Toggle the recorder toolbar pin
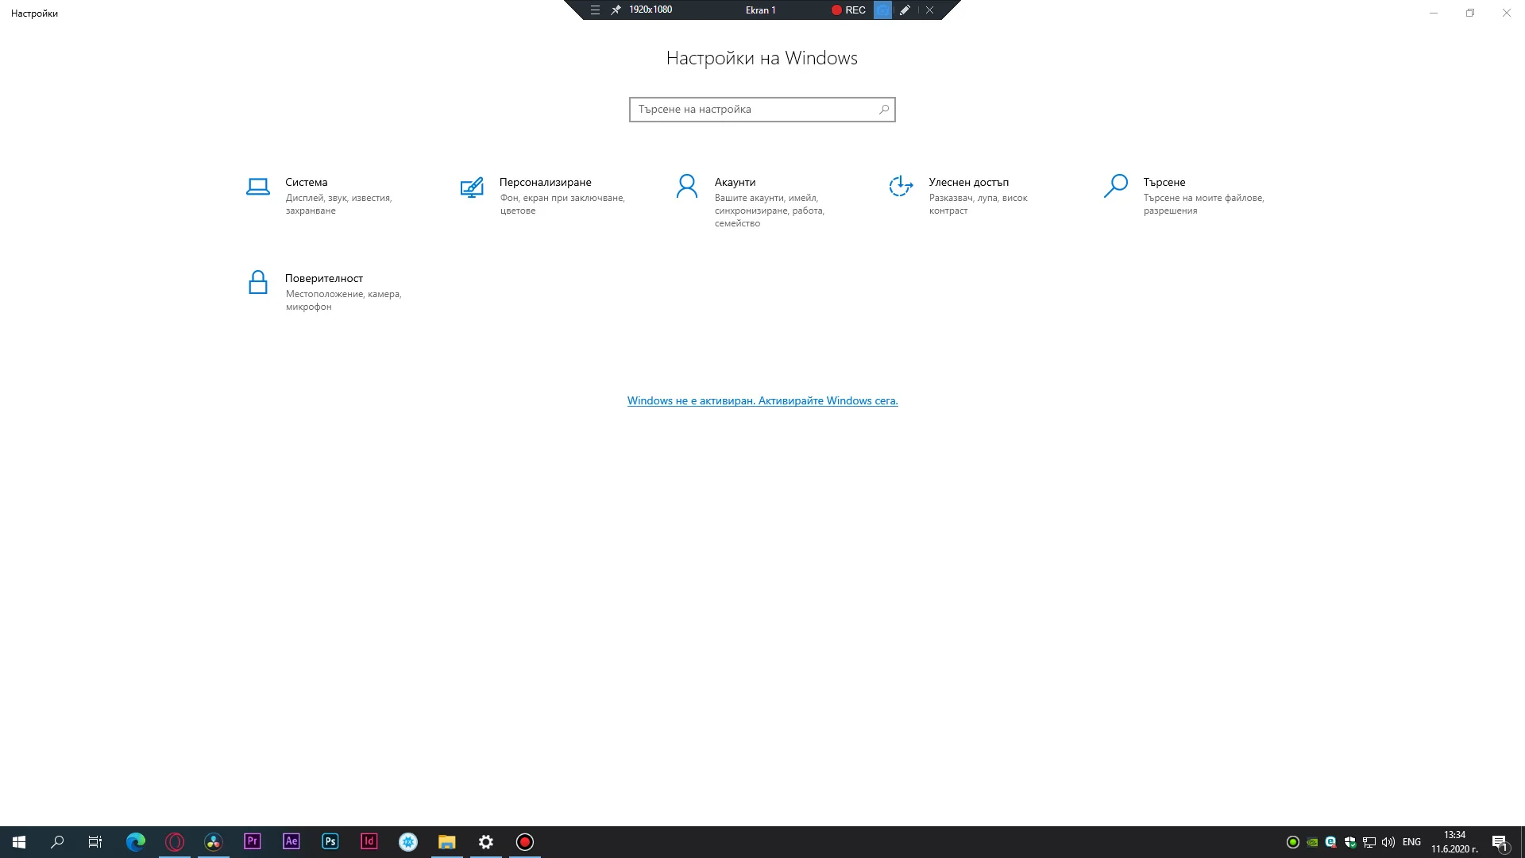 pos(616,10)
